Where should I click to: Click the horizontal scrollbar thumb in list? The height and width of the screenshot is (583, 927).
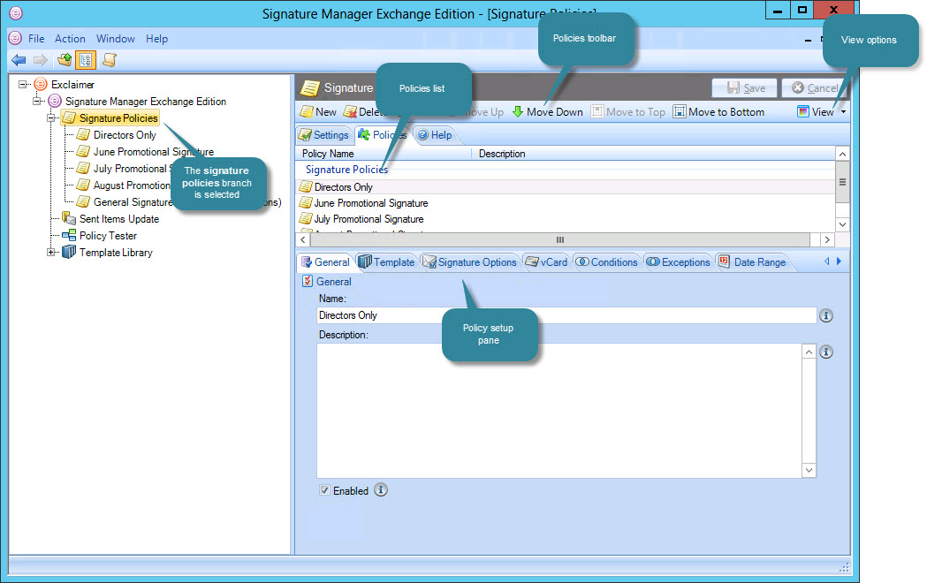560,239
